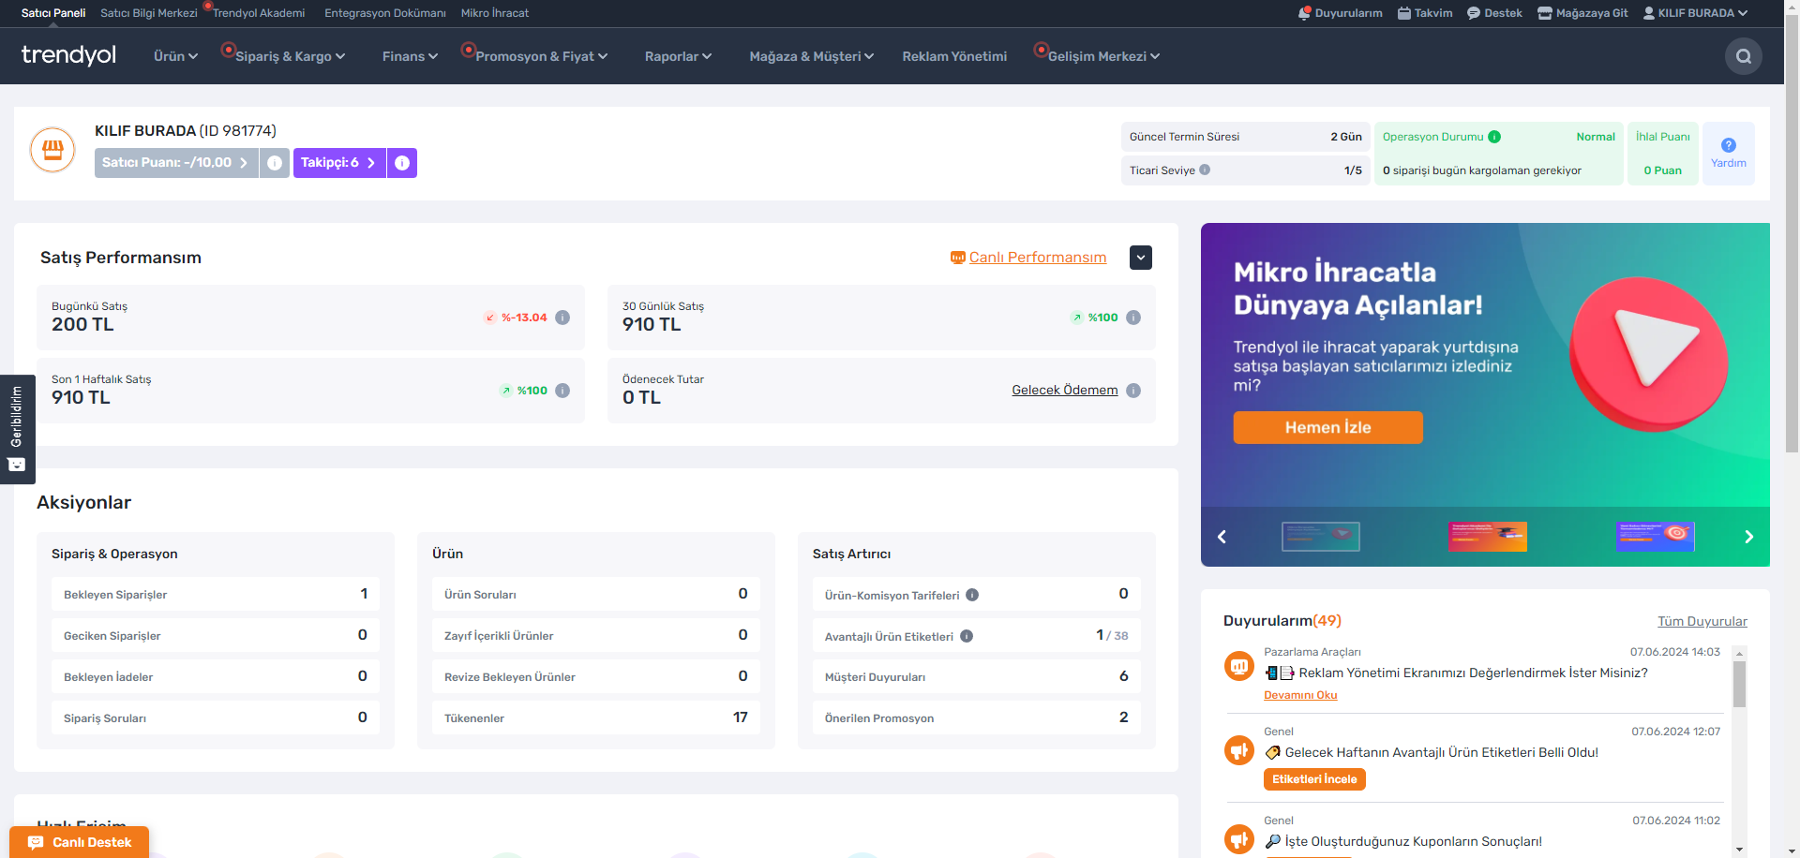Expand the Ürün menu
Screen dimensions: 1800x858
pyautogui.click(x=175, y=56)
